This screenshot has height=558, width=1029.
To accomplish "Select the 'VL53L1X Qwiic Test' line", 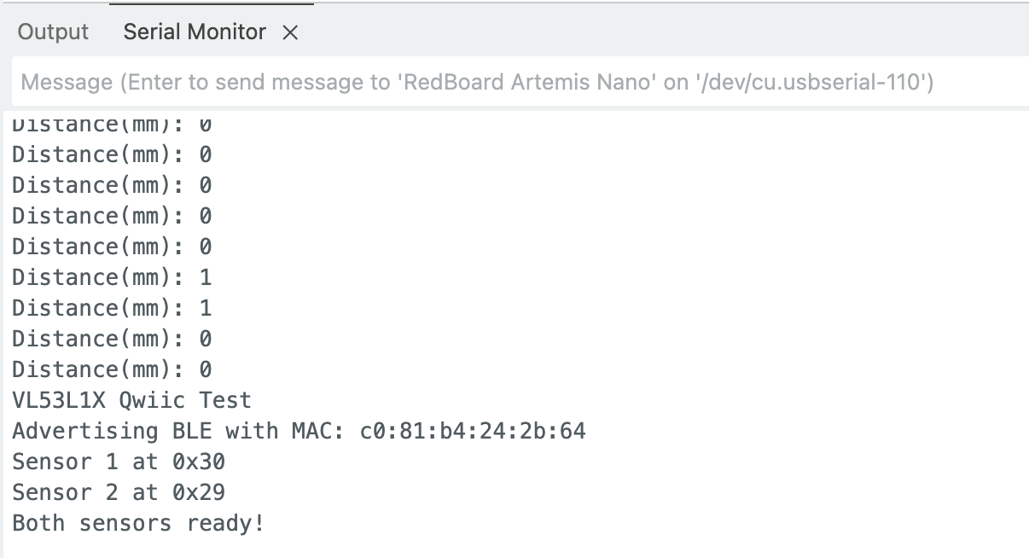I will click(130, 399).
